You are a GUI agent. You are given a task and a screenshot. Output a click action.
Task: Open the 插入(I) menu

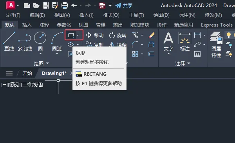pyautogui.click(x=87, y=15)
